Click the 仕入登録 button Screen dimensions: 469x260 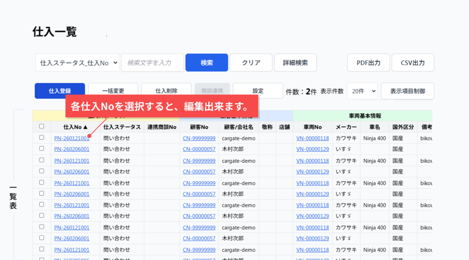coord(60,91)
